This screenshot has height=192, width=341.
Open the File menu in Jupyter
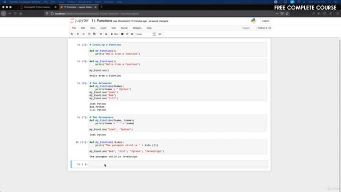tap(74, 28)
